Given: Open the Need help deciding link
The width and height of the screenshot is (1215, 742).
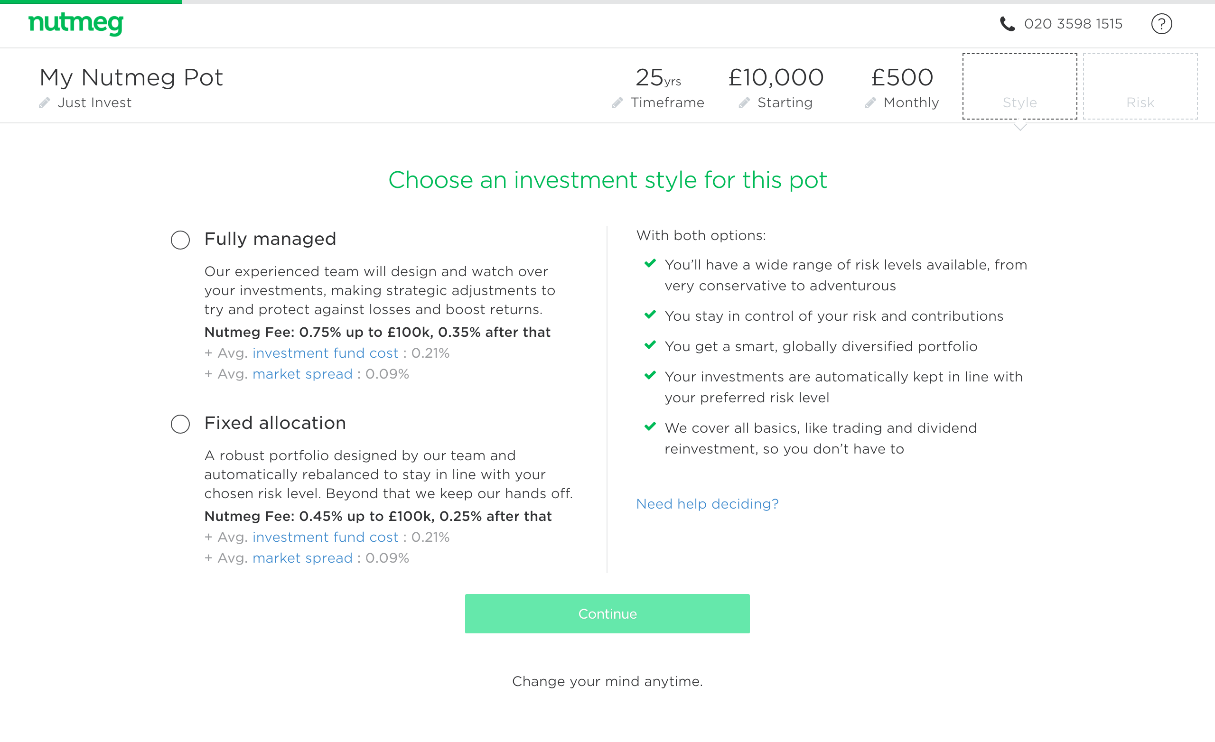Looking at the screenshot, I should pos(707,504).
